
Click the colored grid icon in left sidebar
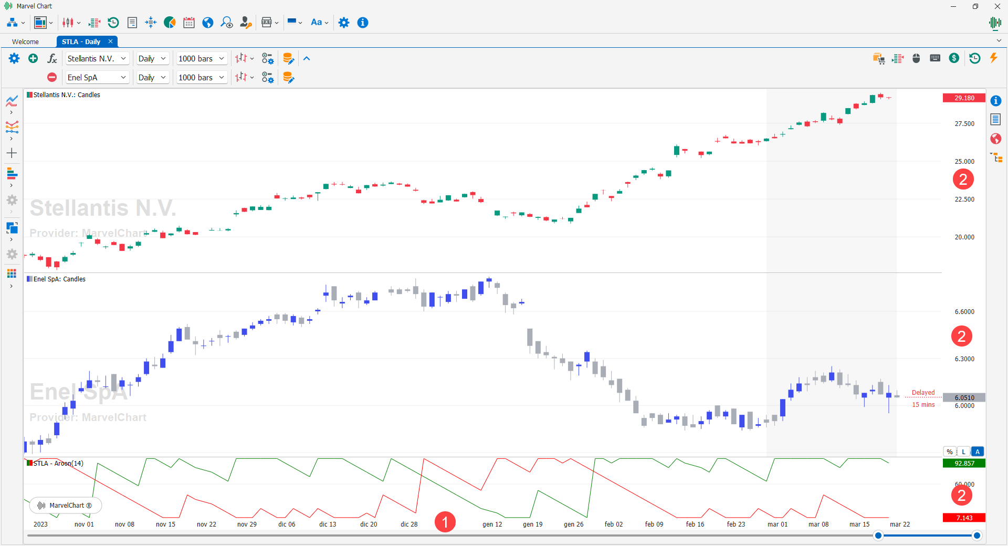tap(12, 274)
